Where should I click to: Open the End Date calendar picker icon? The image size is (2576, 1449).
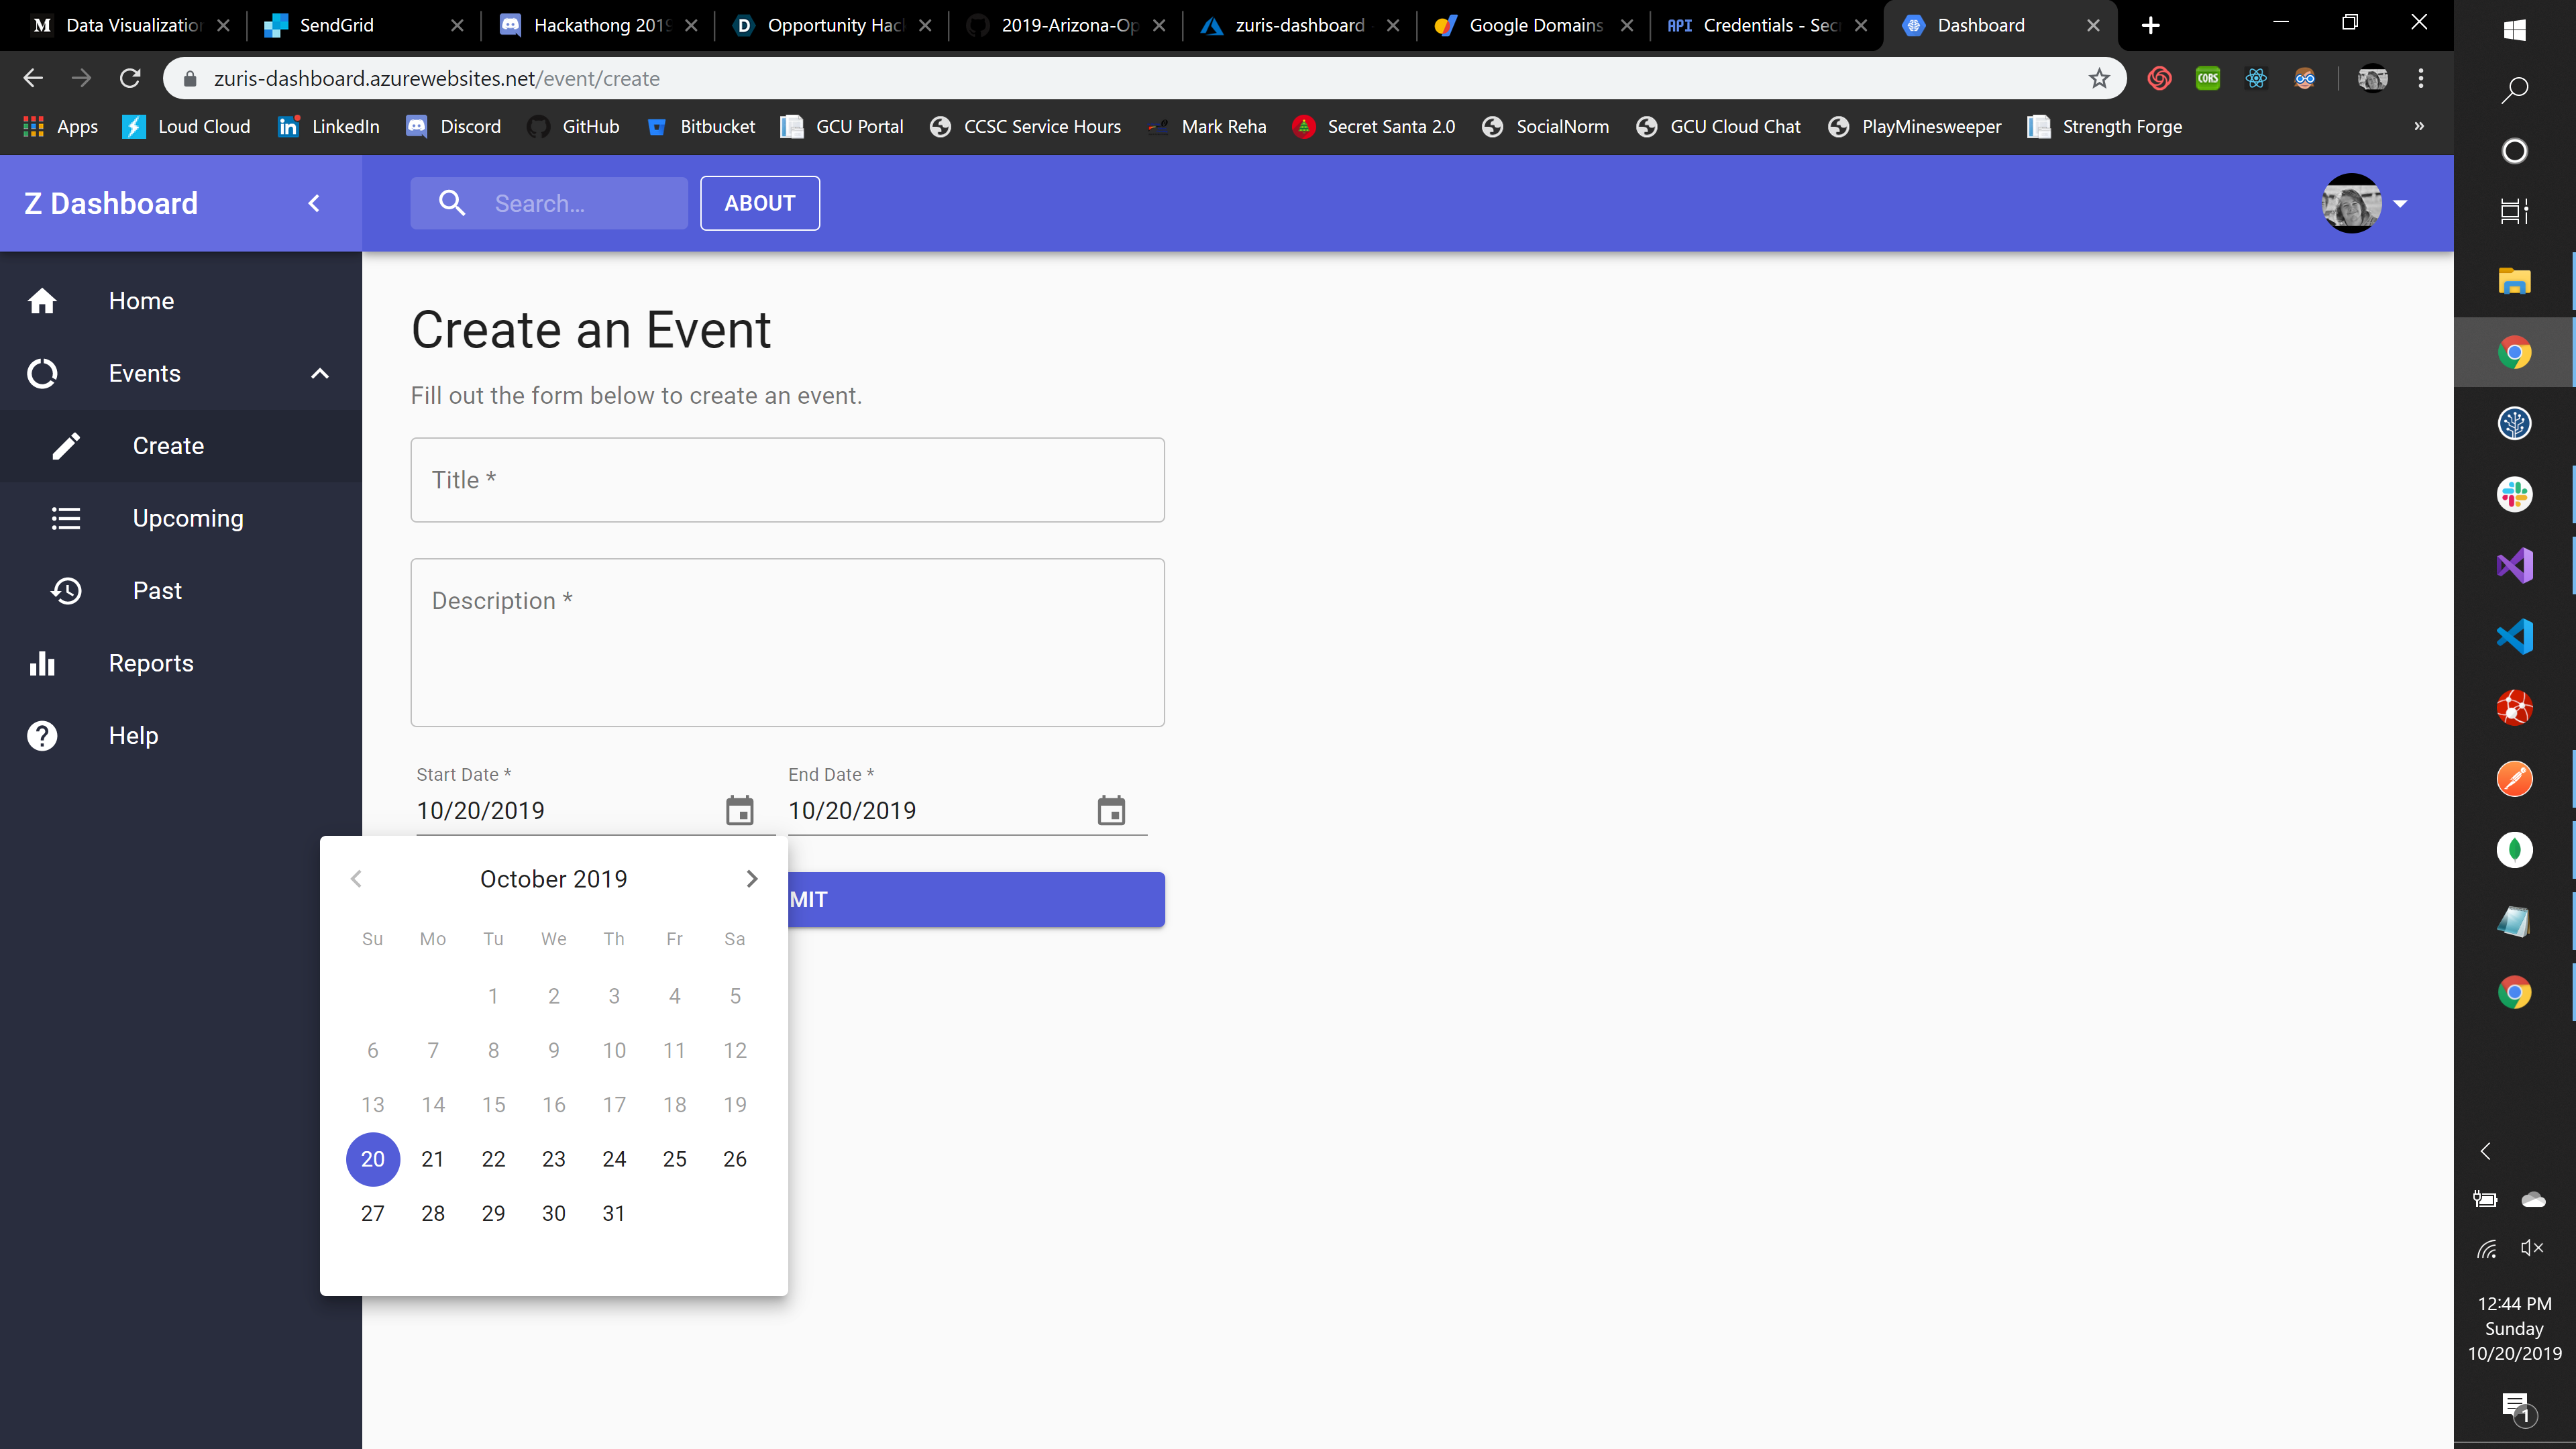[1111, 810]
